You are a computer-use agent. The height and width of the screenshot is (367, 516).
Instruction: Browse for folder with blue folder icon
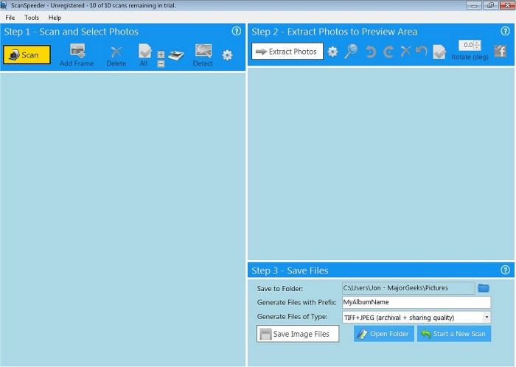click(x=484, y=288)
